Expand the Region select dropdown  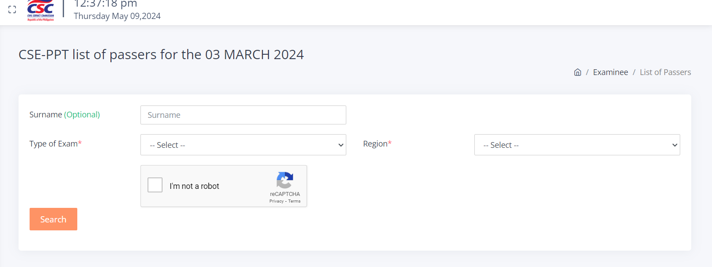tap(577, 145)
